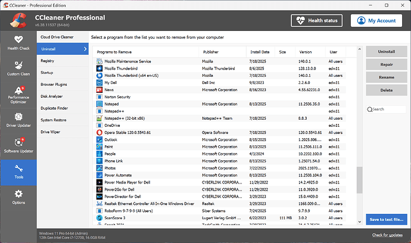Sort by Install Date column header
This screenshot has width=411, height=243.
(260, 52)
